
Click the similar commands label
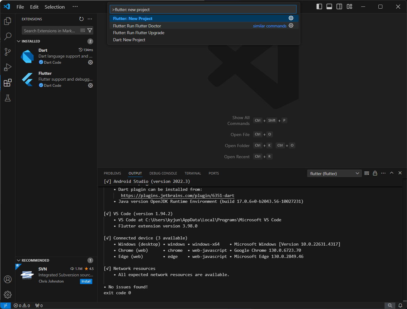point(270,26)
